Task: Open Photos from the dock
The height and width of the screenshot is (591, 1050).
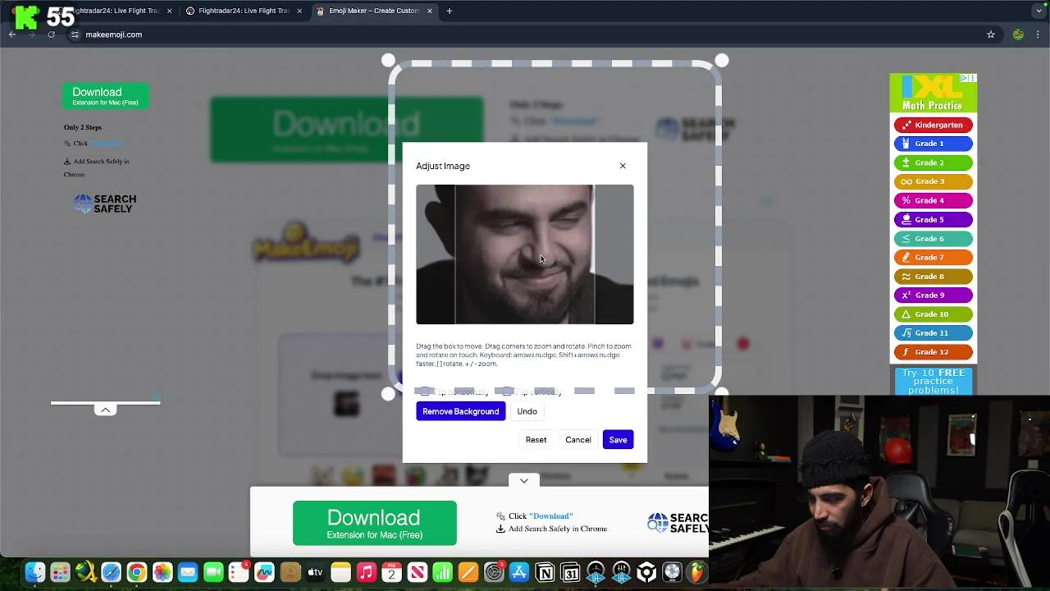Action: [162, 572]
